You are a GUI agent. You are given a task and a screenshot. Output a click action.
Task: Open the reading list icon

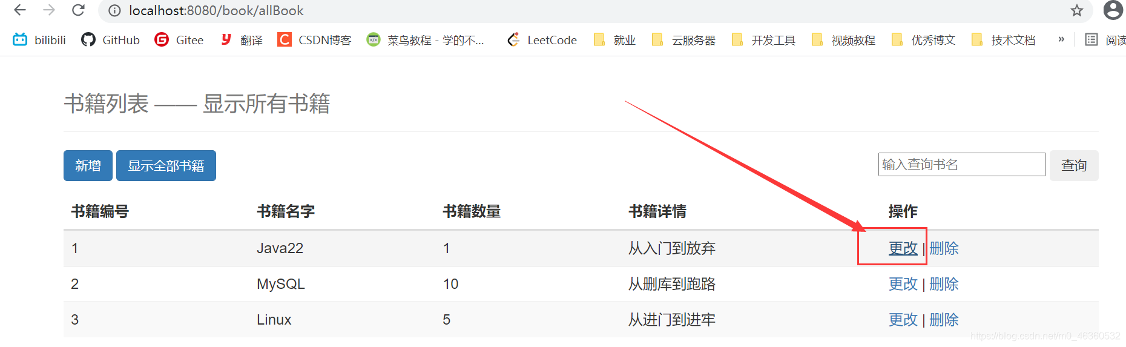coord(1091,40)
